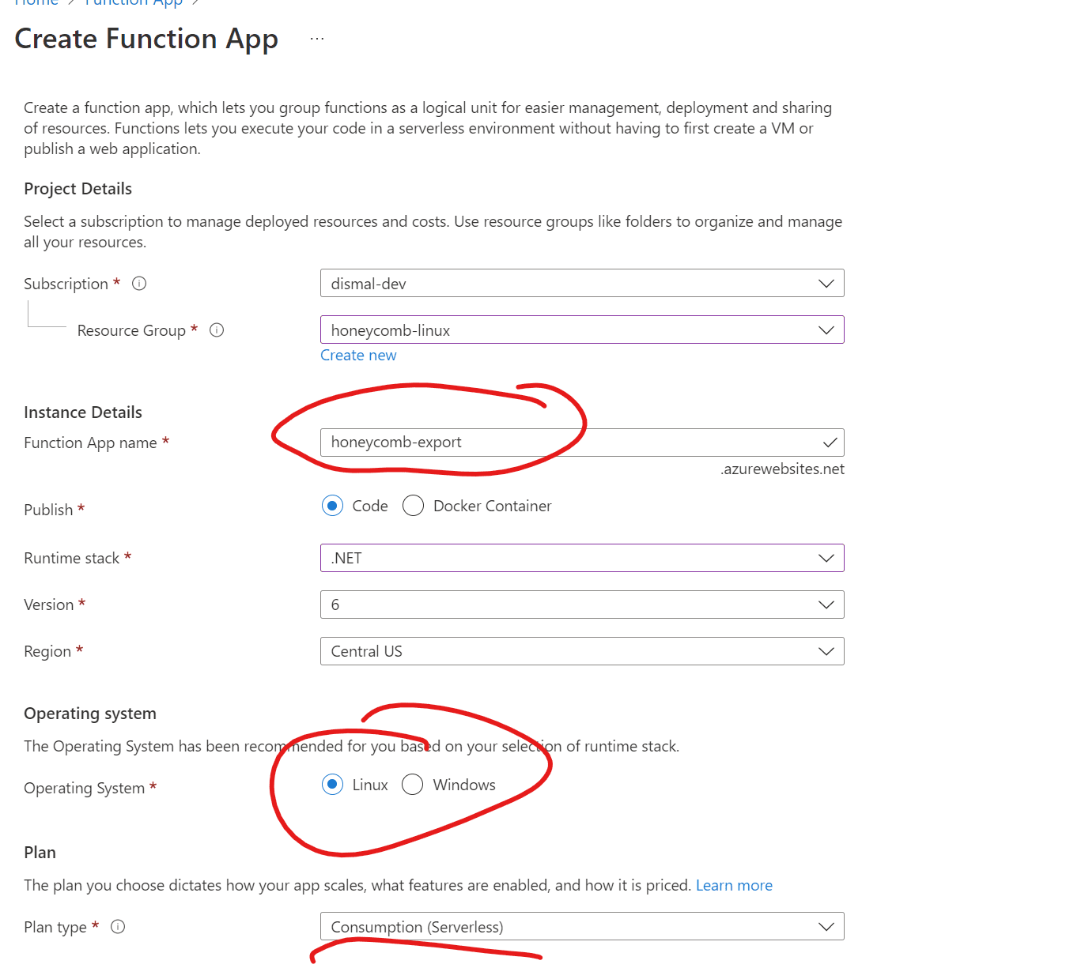The image size is (1085, 968).
Task: Open the Learn more link about plans
Action: 733,886
